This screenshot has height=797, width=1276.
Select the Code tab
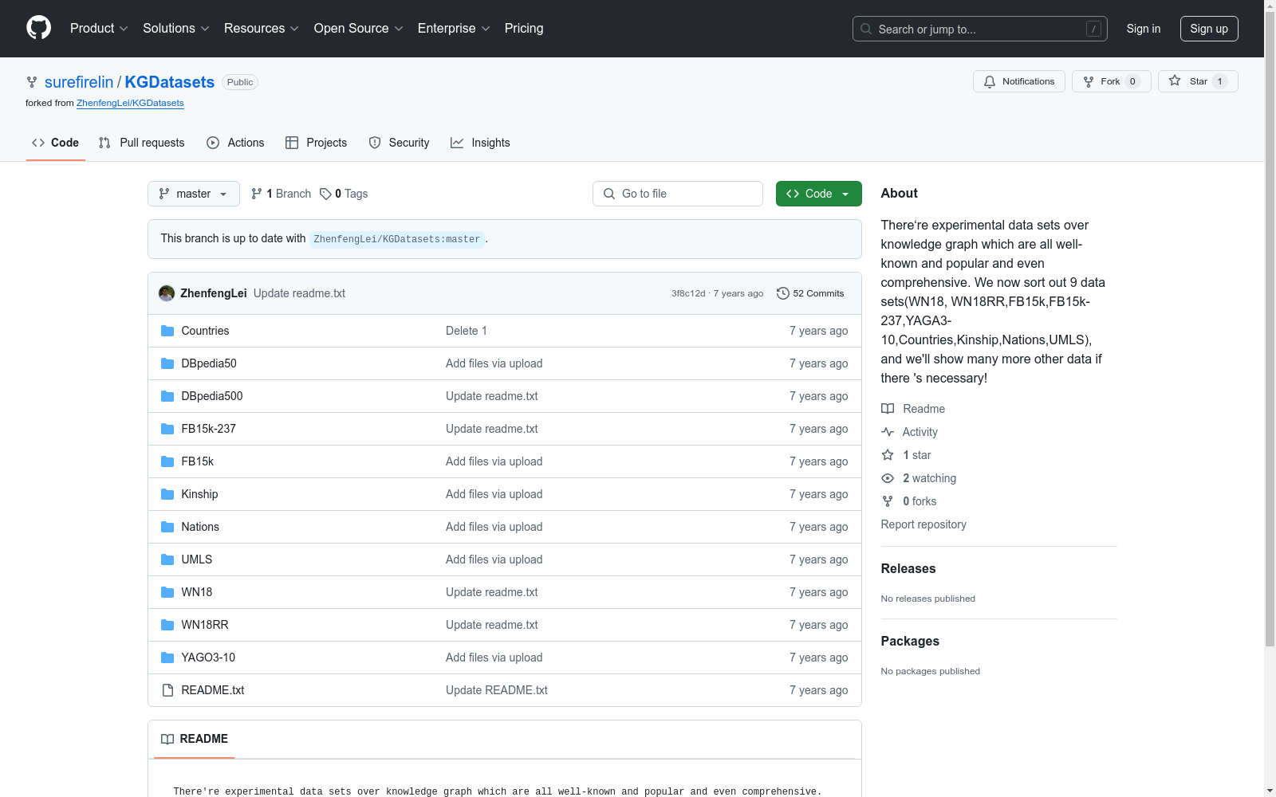pyautogui.click(x=55, y=143)
